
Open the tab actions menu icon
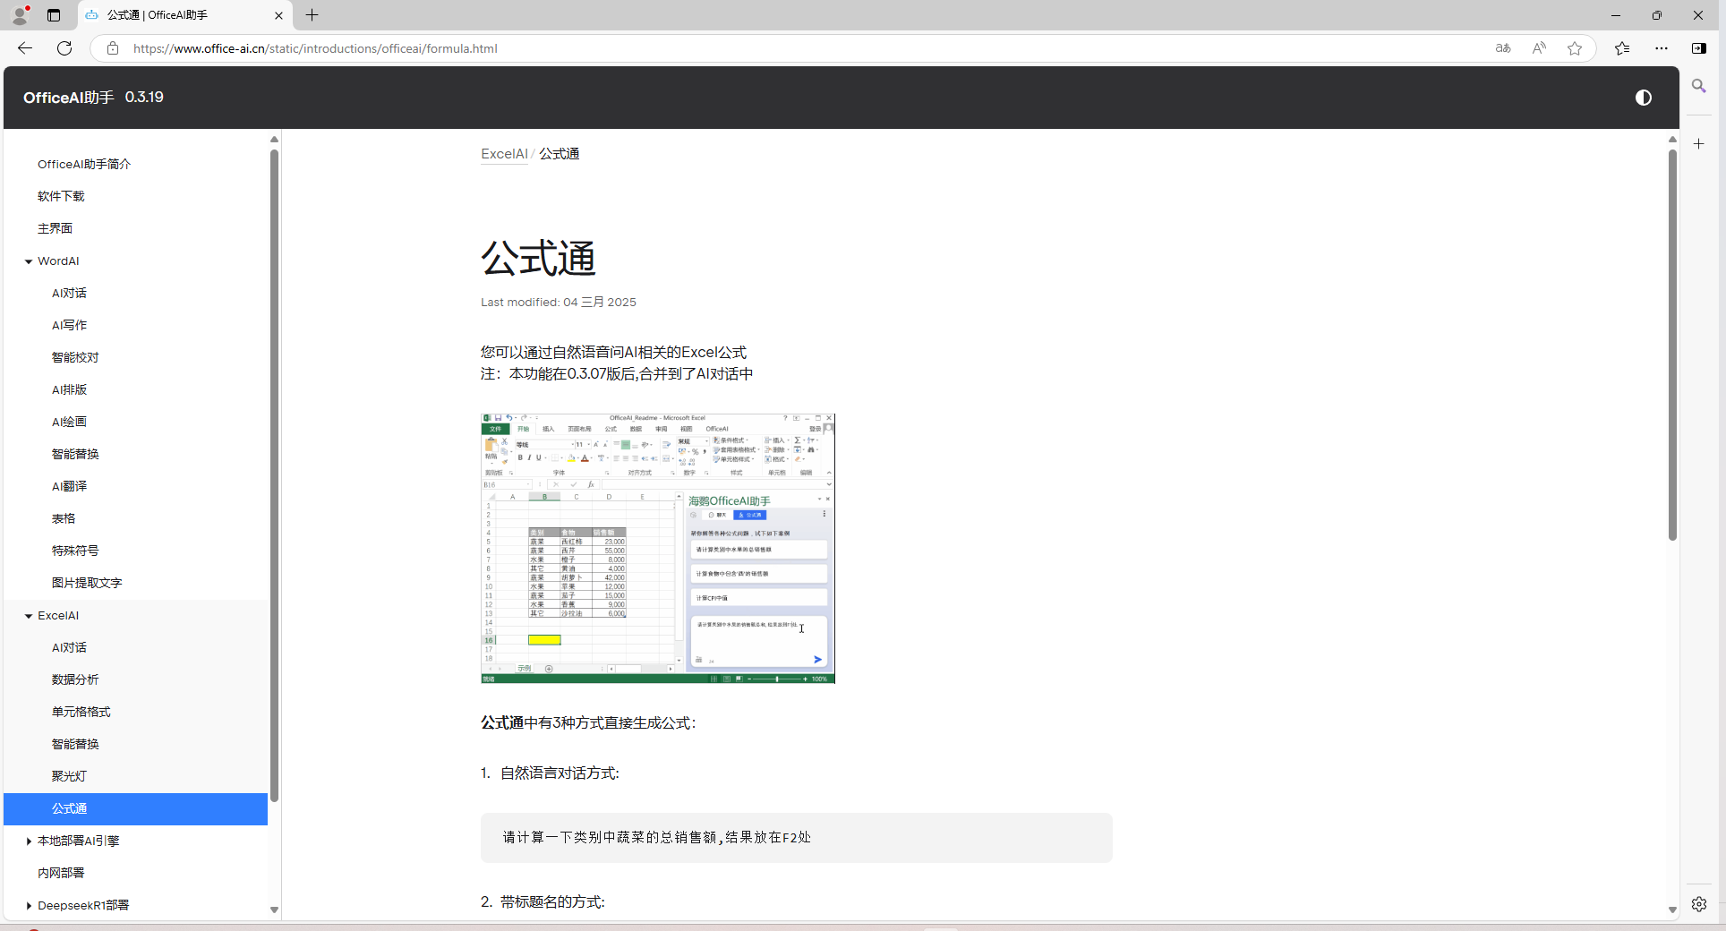[54, 15]
